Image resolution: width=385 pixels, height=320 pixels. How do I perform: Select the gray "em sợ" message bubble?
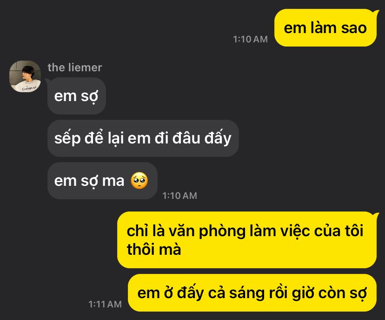(77, 96)
